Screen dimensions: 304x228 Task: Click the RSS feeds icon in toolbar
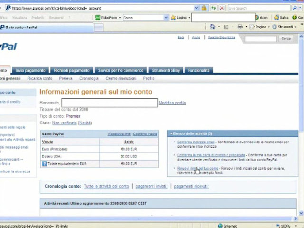tap(226, 27)
